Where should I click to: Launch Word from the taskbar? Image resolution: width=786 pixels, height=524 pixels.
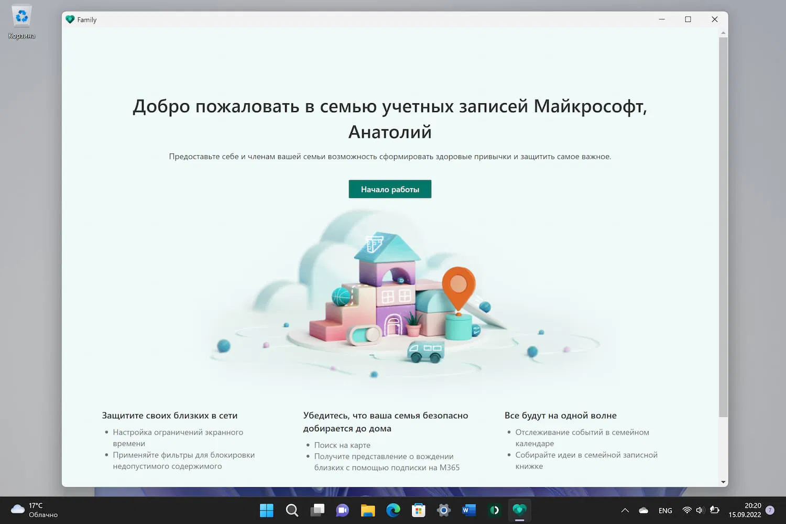[x=469, y=510]
